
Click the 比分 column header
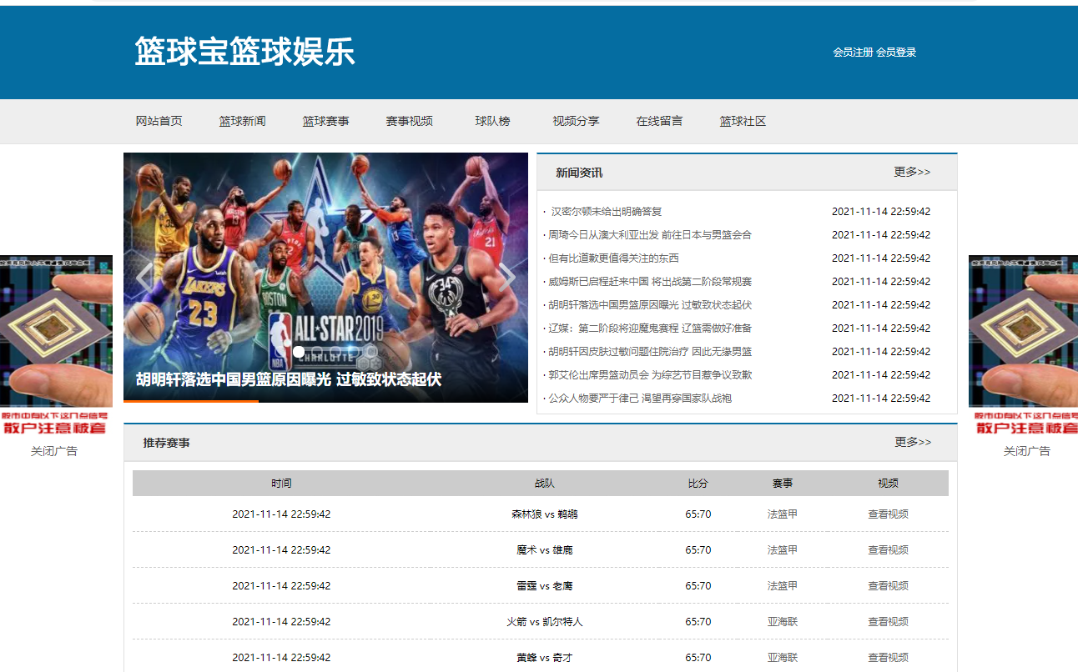pos(698,484)
